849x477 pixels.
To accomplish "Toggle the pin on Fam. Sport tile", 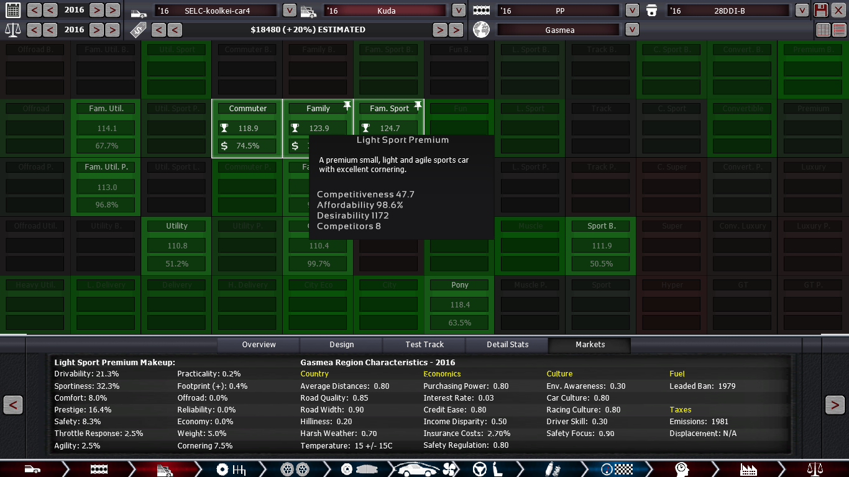I will pos(418,106).
